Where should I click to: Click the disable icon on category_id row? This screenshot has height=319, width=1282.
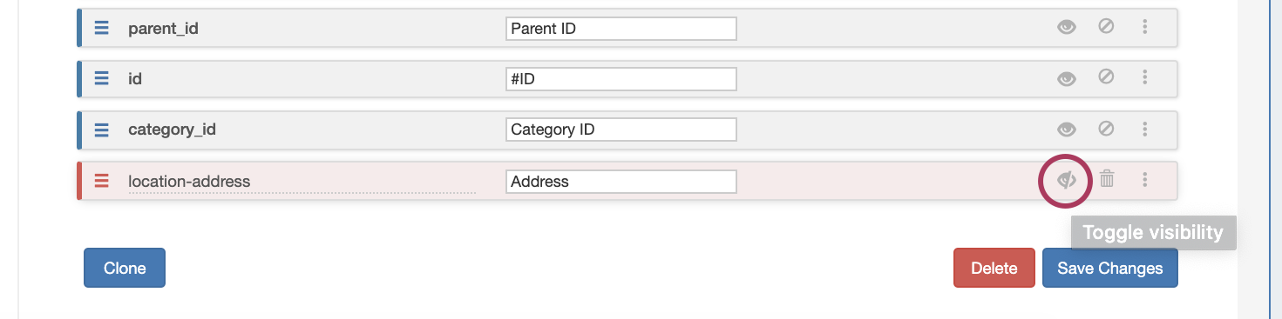(1106, 129)
